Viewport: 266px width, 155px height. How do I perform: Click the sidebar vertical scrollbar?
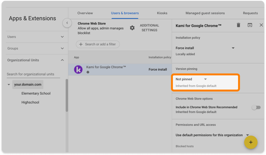tap(67, 96)
